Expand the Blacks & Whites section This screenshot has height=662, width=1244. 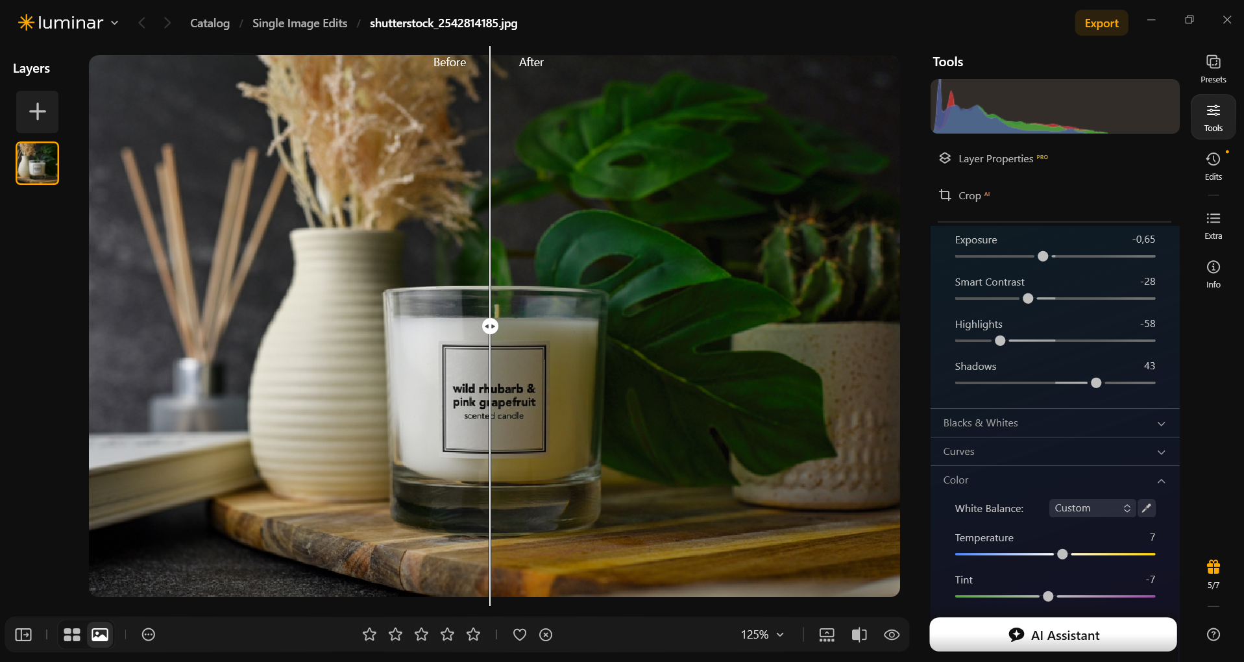pyautogui.click(x=1055, y=423)
